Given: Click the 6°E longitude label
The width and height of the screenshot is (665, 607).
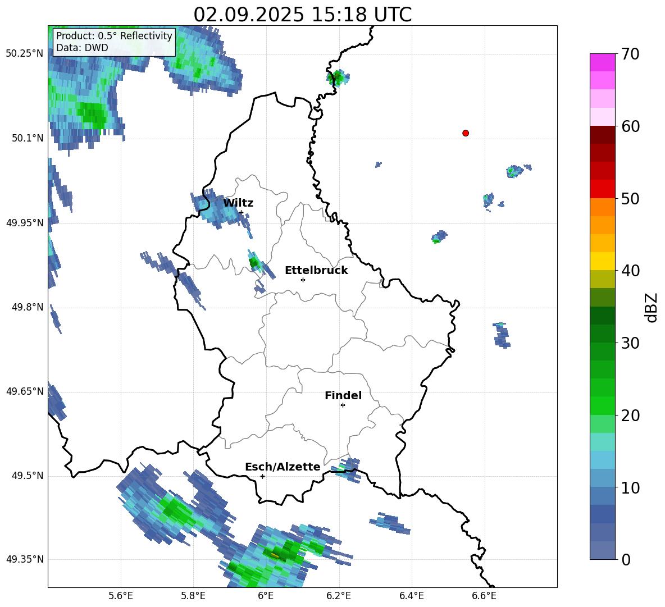Looking at the screenshot, I should [266, 596].
